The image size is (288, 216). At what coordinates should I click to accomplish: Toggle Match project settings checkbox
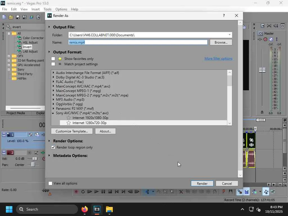[x=53, y=64]
